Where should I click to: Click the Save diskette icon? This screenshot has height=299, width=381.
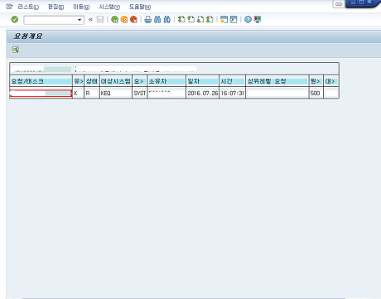[100, 20]
